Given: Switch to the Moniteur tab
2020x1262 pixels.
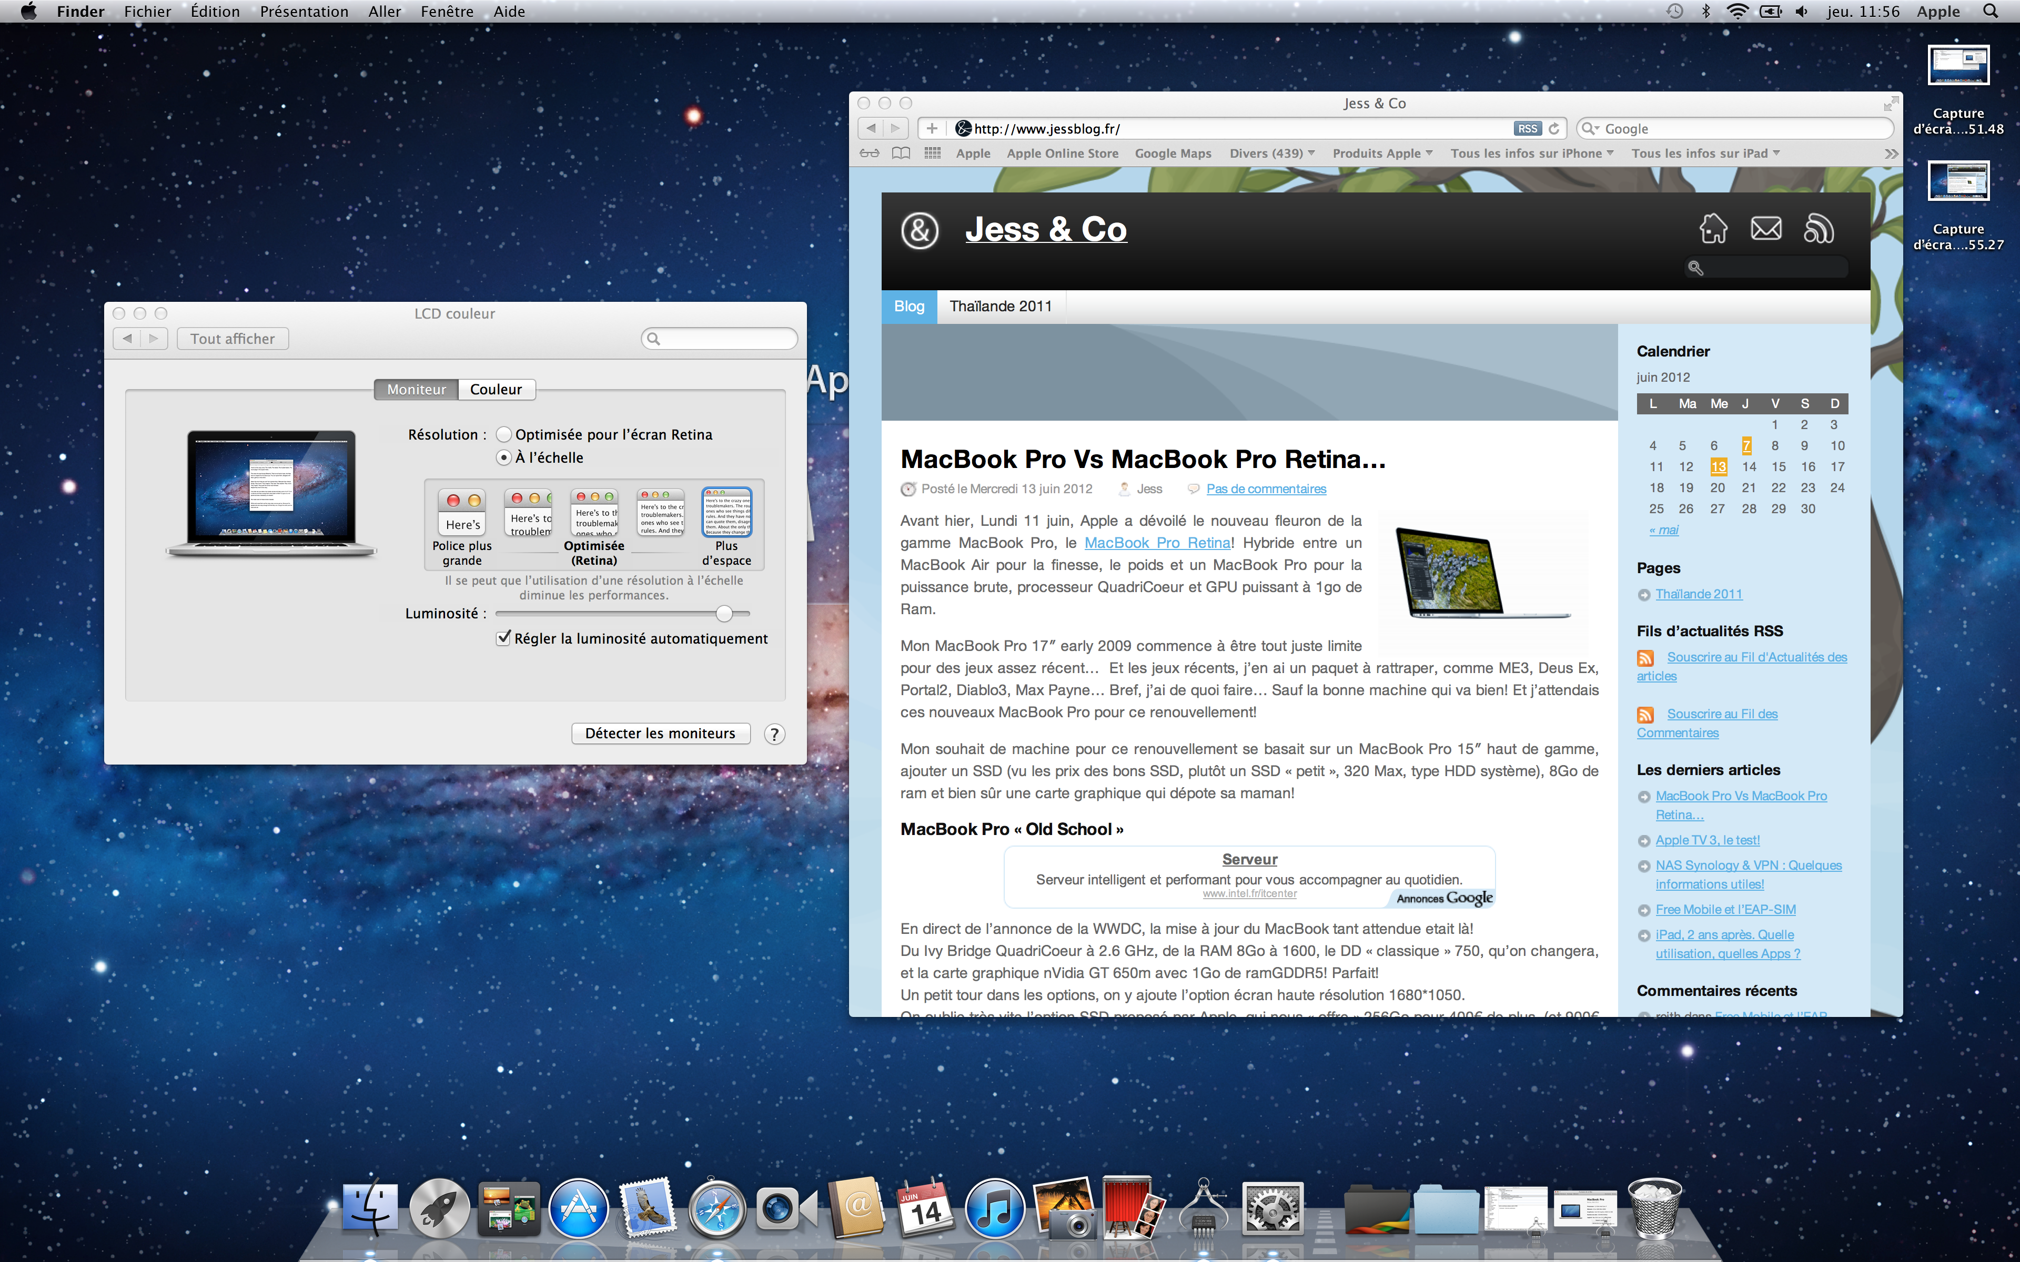Looking at the screenshot, I should tap(417, 390).
